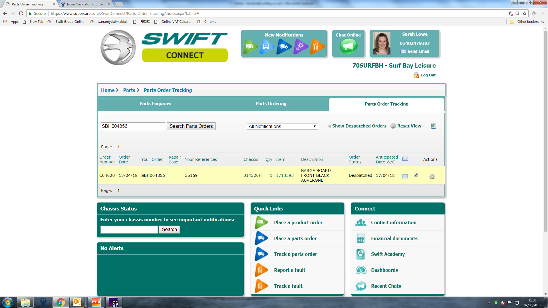Switch to the Parts Ordering tab

271,104
